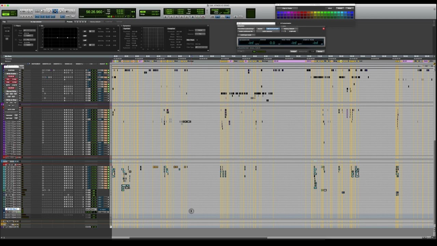Click the INSERTS A-E column header
437x246 pixels.
pyautogui.click(x=47, y=64)
